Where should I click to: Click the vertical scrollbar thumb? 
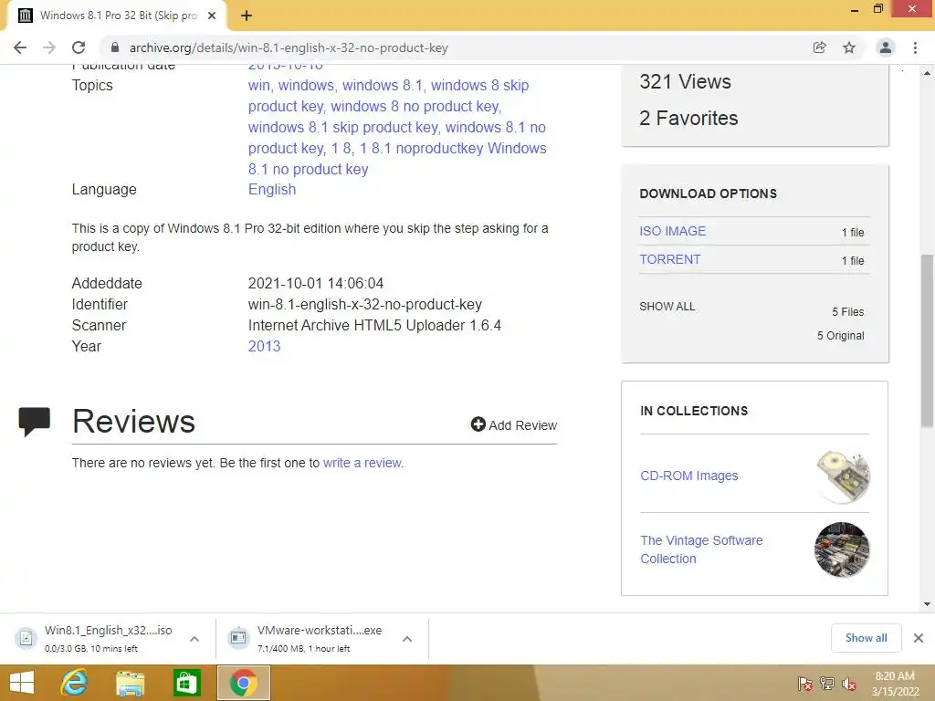coord(928,341)
